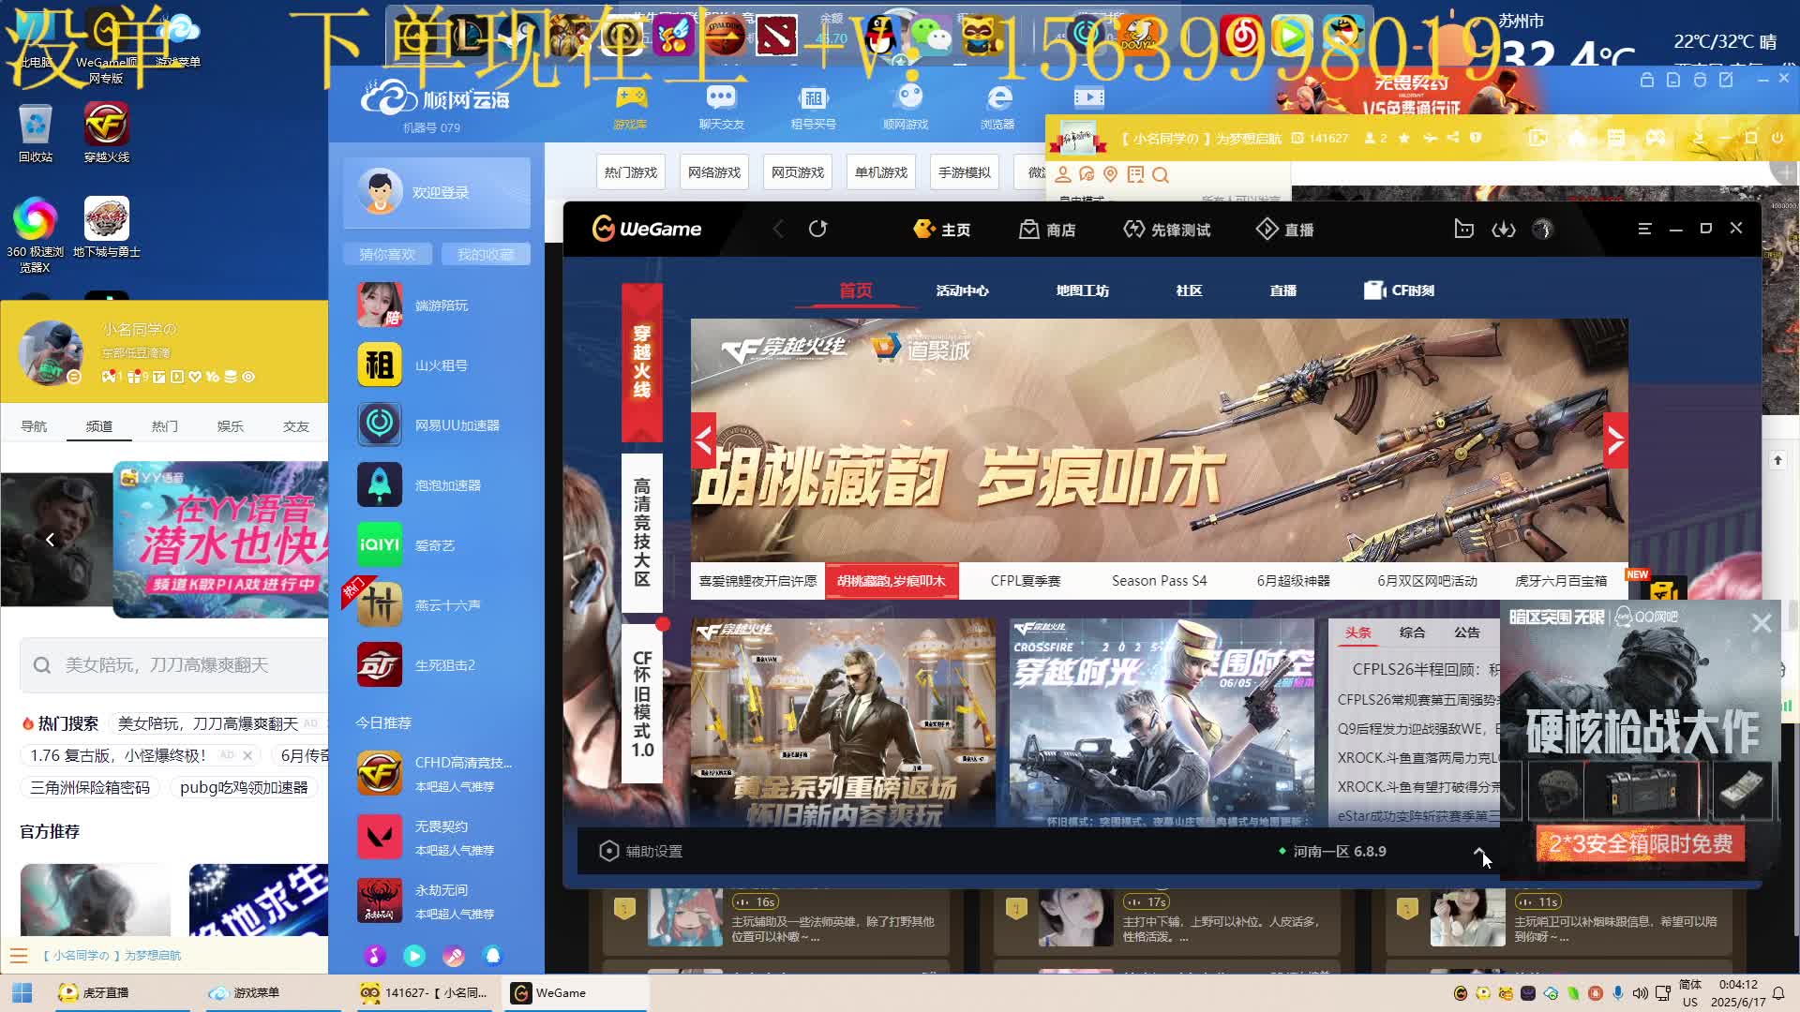Select CF怀旧模式1.0 side tab

click(642, 704)
